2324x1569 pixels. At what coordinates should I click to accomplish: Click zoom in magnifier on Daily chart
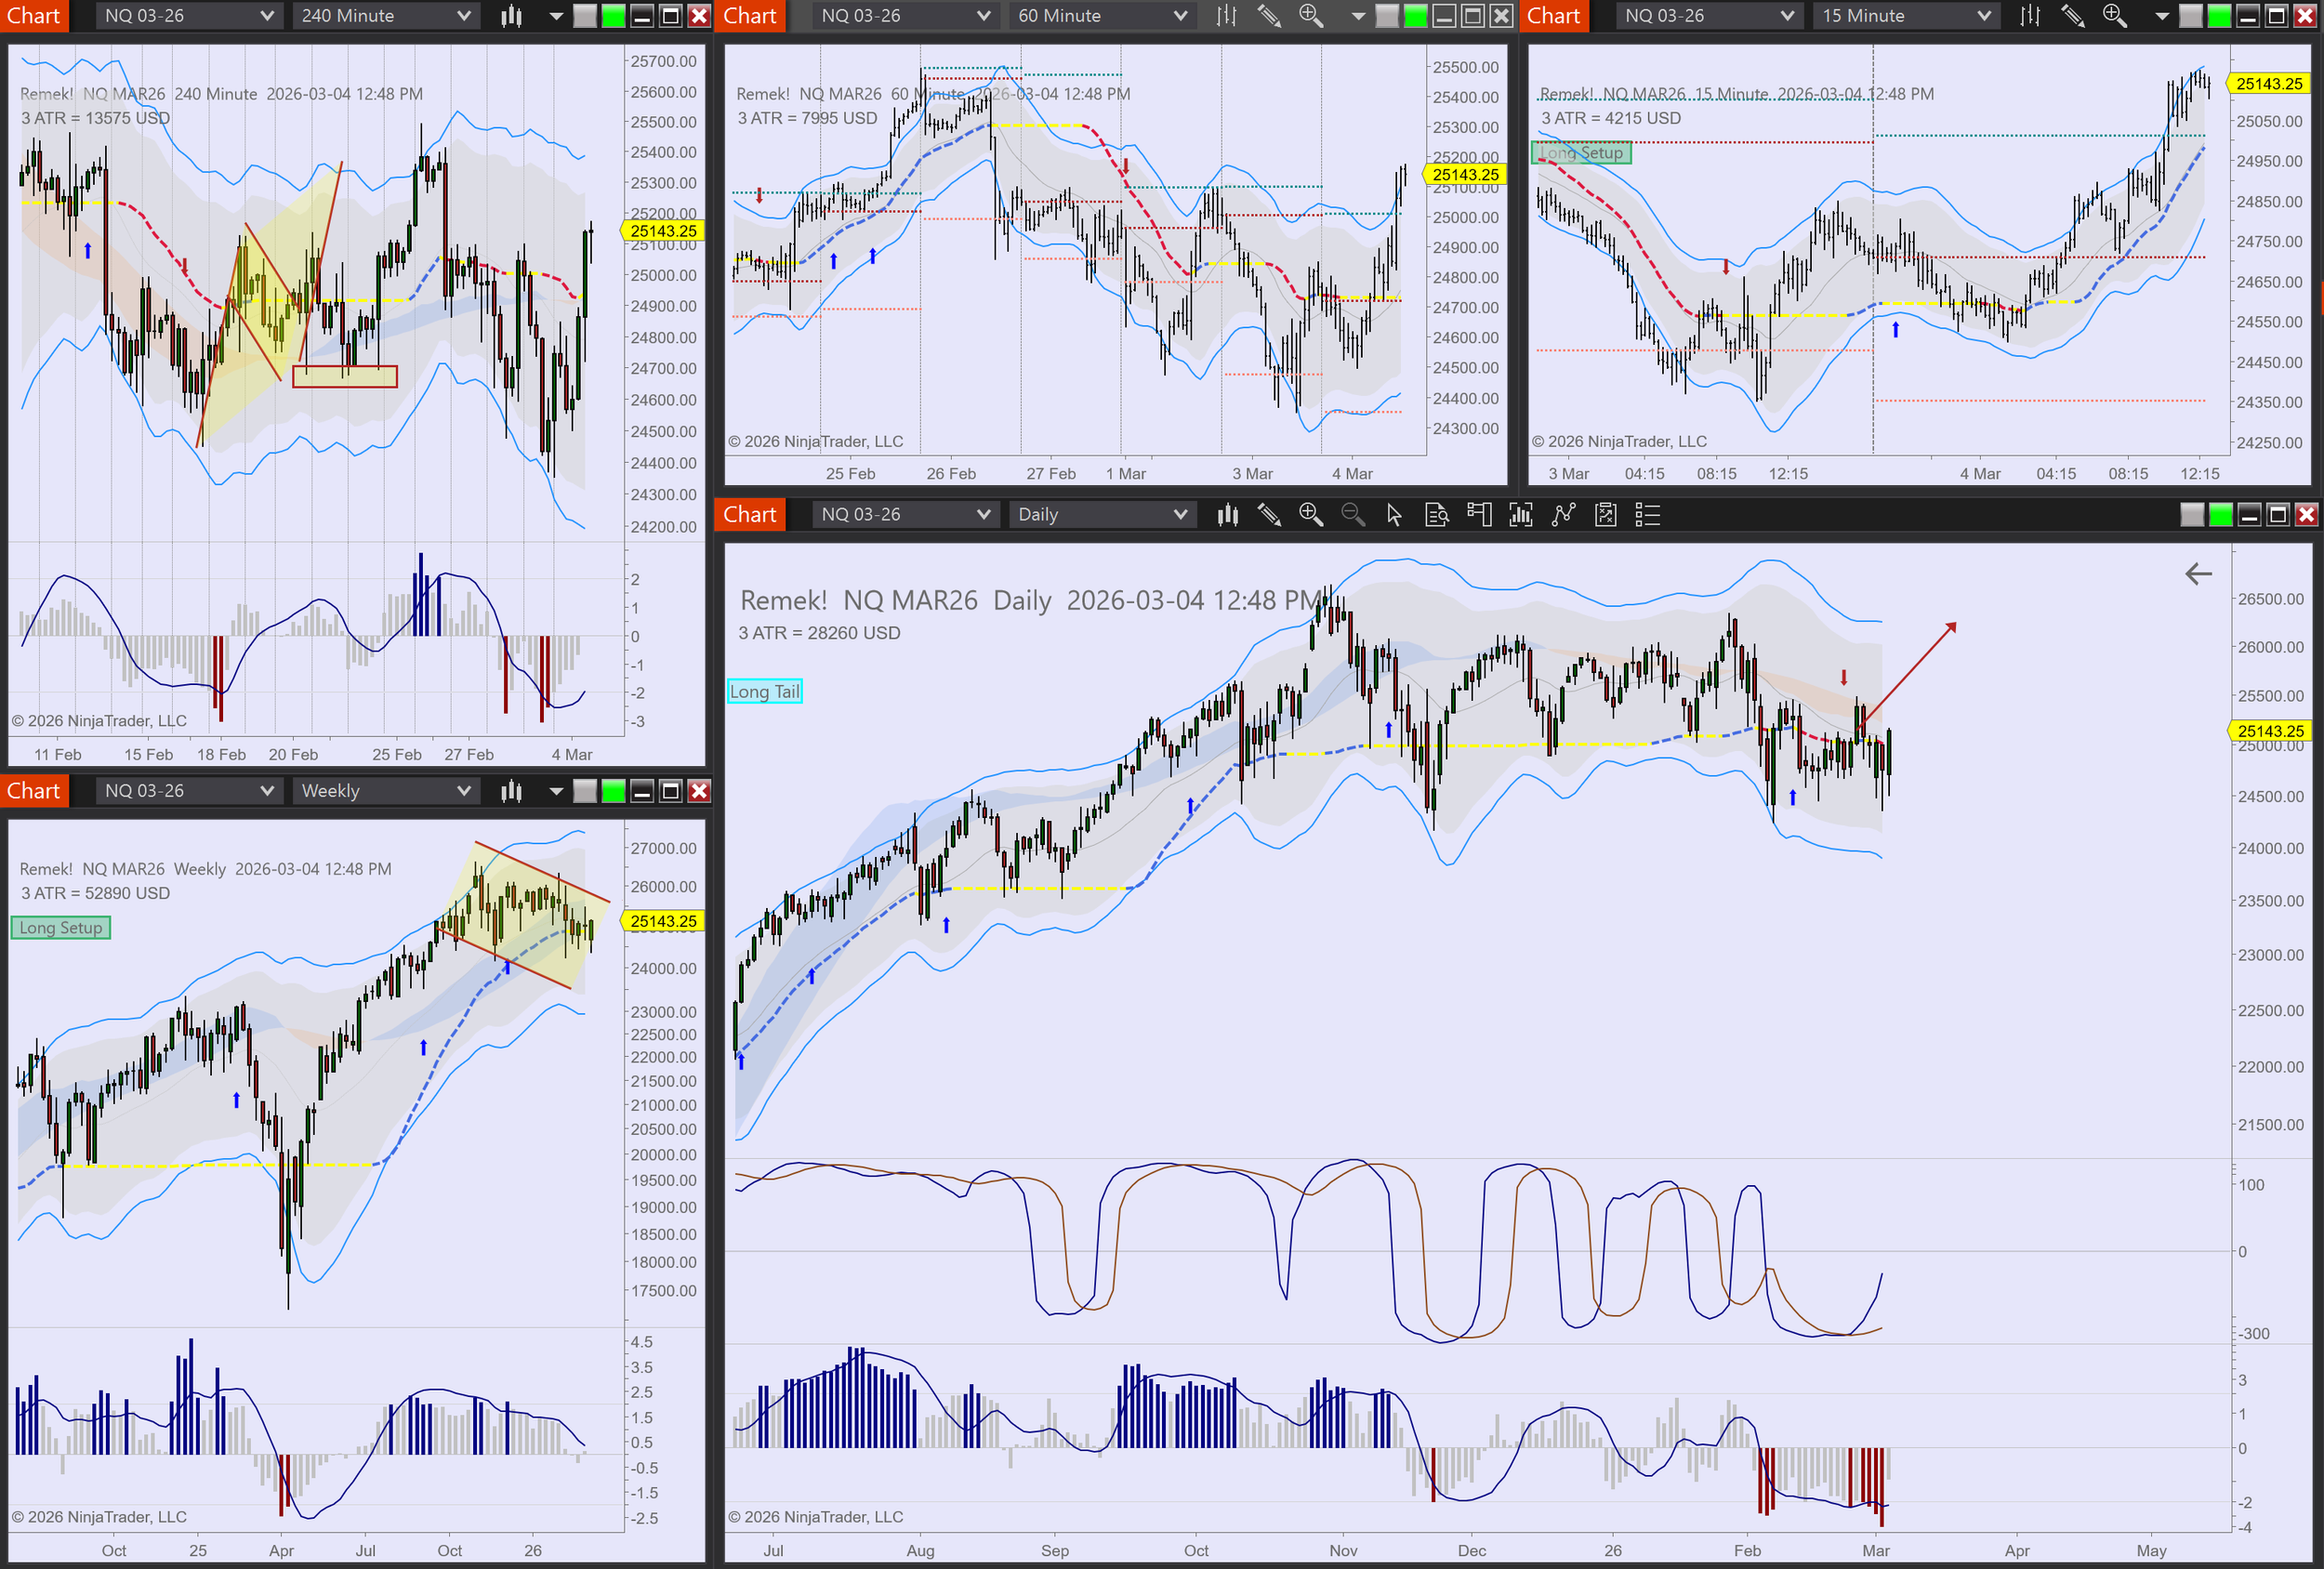pos(1311,515)
